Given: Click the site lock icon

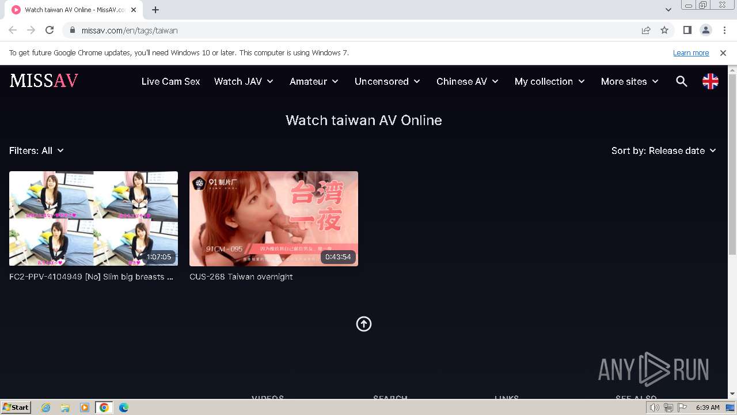Looking at the screenshot, I should pos(73,31).
